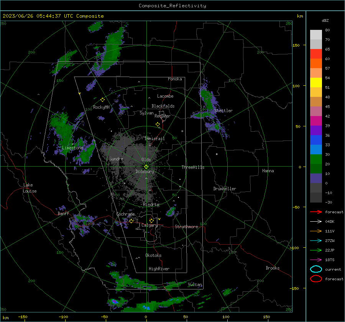Viewport: 345px width, 322px height.
Task: Select the bright green 20-30 dBZ swatch
Action: click(x=316, y=159)
